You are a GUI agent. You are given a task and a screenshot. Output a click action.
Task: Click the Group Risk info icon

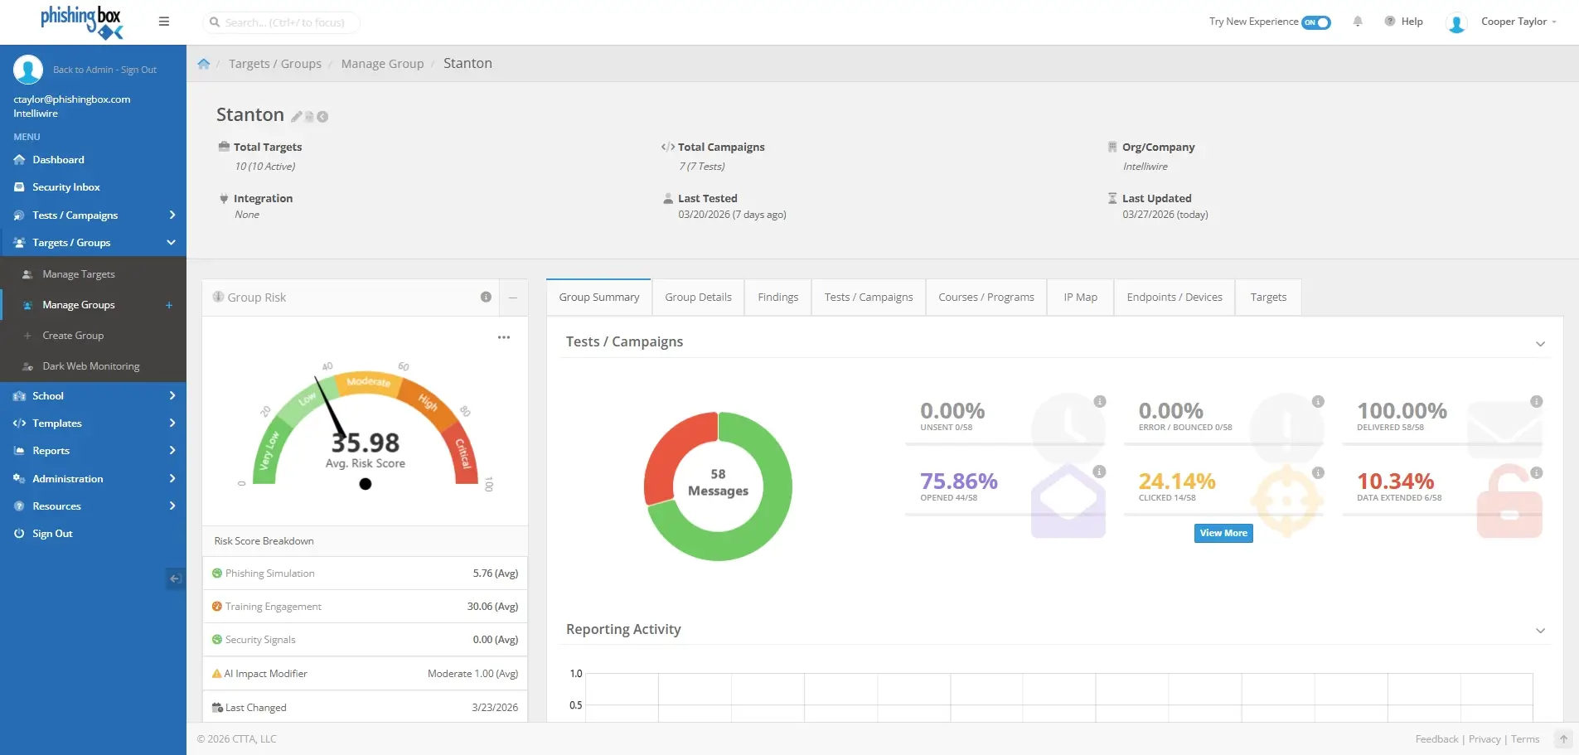[x=486, y=298]
